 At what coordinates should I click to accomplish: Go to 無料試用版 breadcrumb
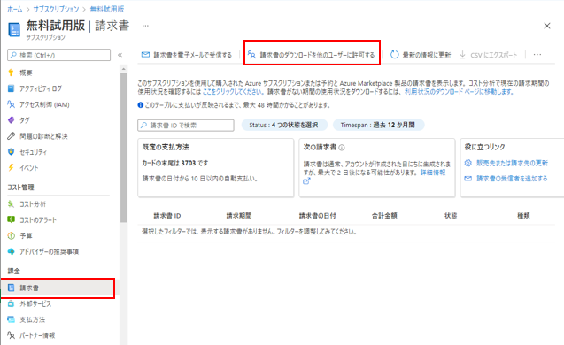click(x=107, y=9)
